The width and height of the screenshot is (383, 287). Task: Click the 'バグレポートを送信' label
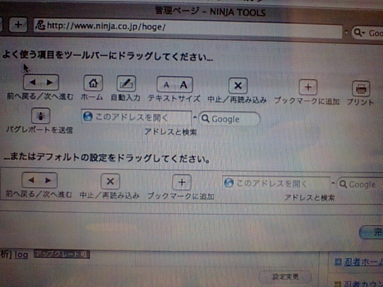point(39,130)
